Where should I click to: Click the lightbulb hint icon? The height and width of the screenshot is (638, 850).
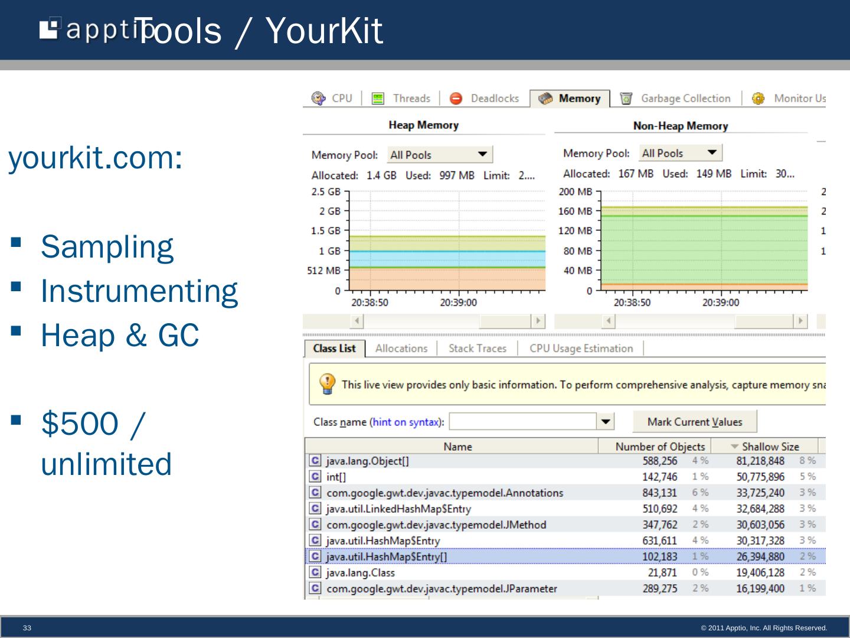[x=327, y=384]
